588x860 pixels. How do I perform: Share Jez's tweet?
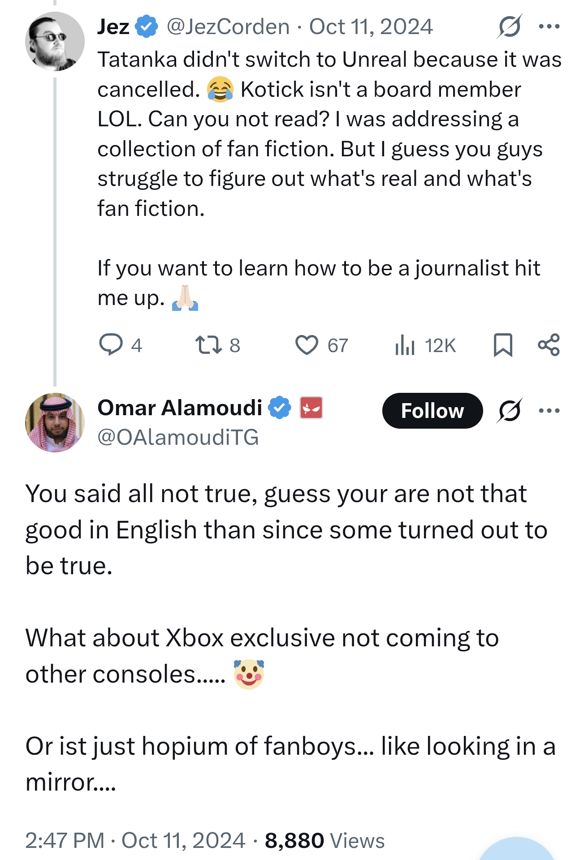point(549,345)
